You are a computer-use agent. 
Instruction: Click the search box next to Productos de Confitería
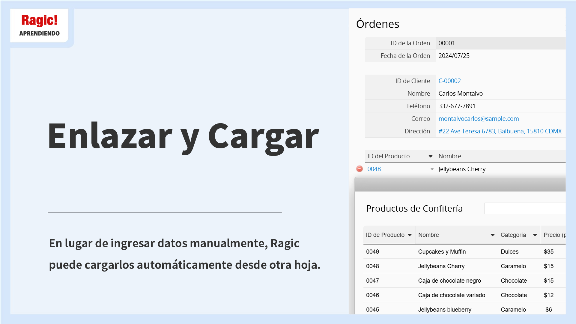click(525, 209)
